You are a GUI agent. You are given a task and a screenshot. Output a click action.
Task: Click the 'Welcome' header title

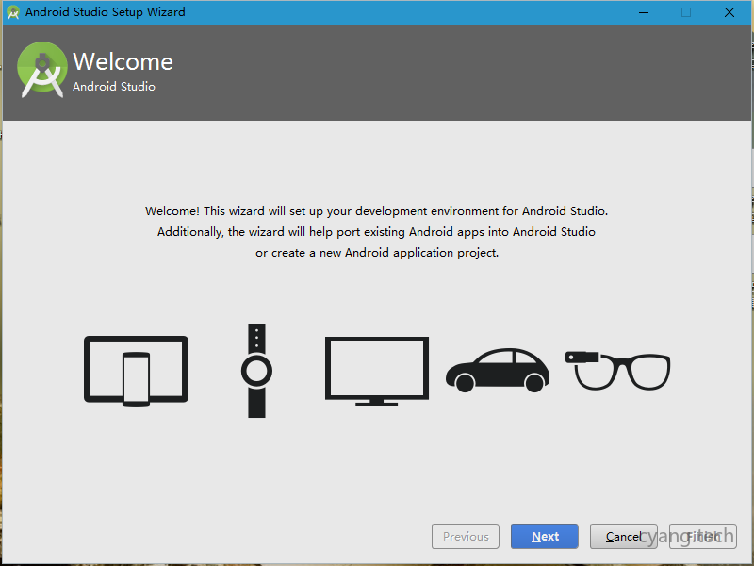[x=123, y=61]
